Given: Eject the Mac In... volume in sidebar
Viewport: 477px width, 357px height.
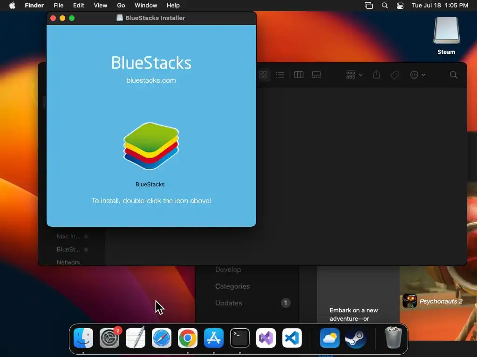Looking at the screenshot, I should (86, 236).
